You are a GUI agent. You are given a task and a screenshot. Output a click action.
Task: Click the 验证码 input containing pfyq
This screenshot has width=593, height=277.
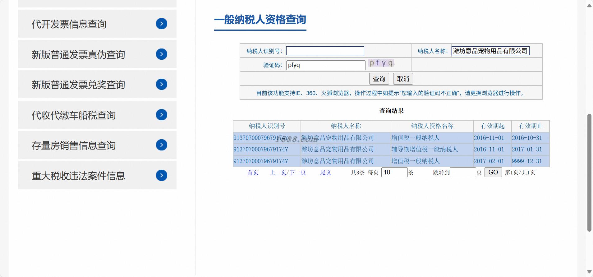[326, 65]
